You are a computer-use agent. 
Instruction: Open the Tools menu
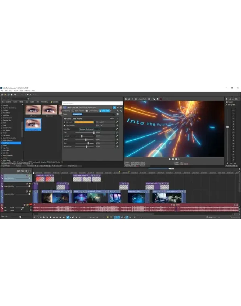coord(21,91)
